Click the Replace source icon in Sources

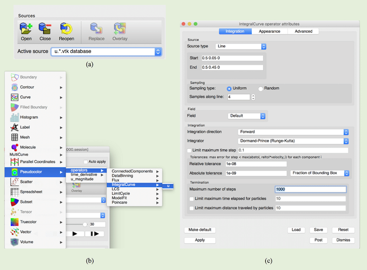point(96,29)
